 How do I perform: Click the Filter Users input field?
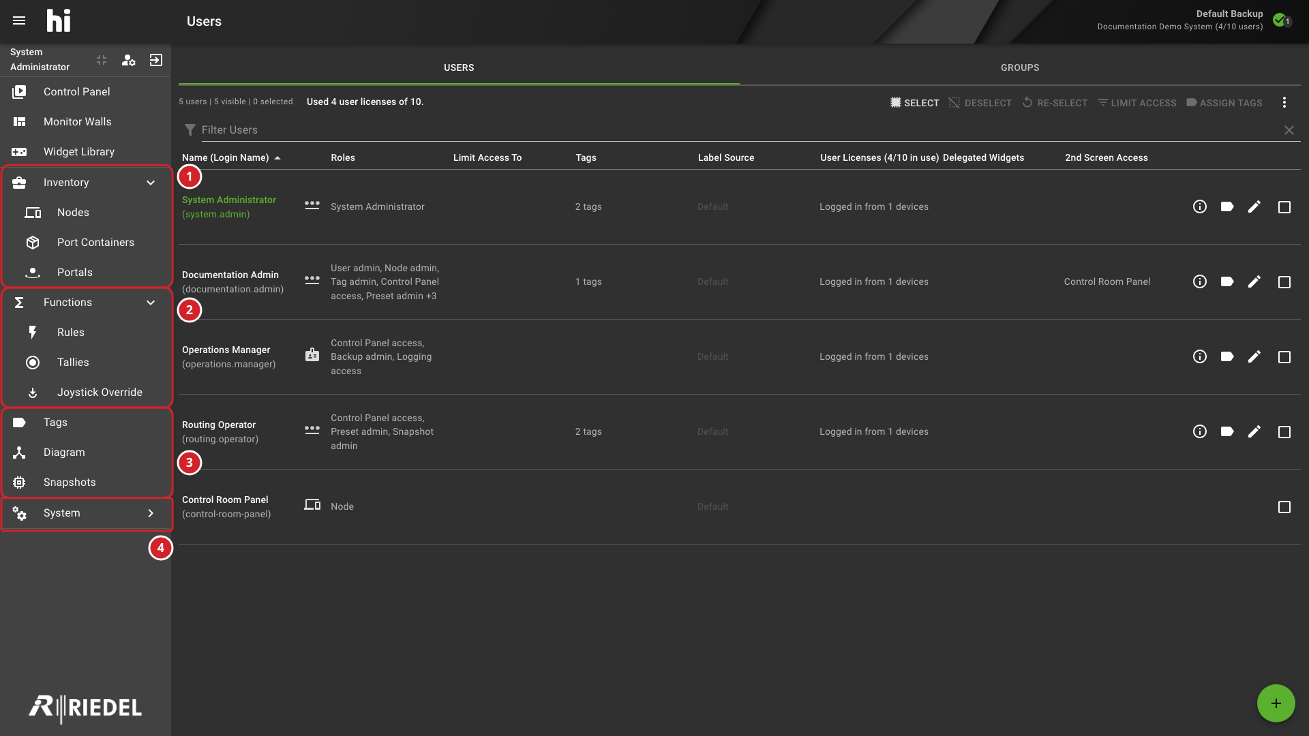pos(740,130)
